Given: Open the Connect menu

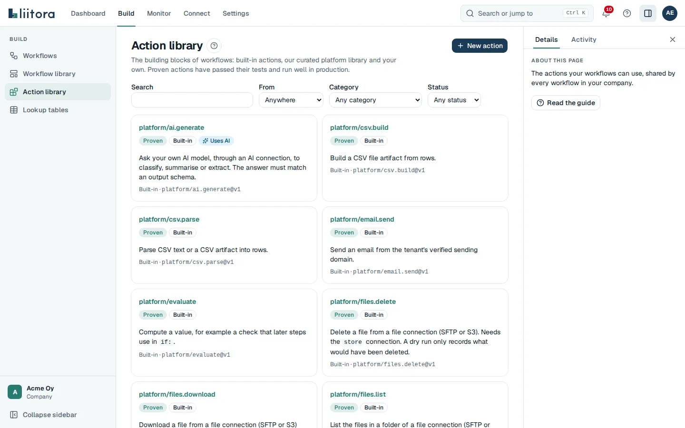Looking at the screenshot, I should click(197, 13).
